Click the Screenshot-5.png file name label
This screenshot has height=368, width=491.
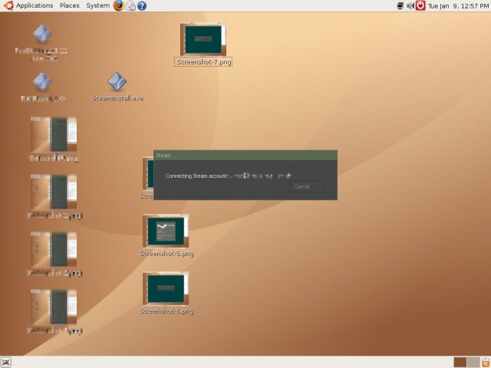pyautogui.click(x=166, y=254)
